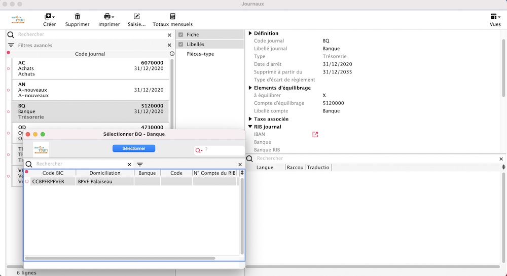The image size is (507, 276).
Task: Close the dialog filter bar
Action: tap(240, 164)
